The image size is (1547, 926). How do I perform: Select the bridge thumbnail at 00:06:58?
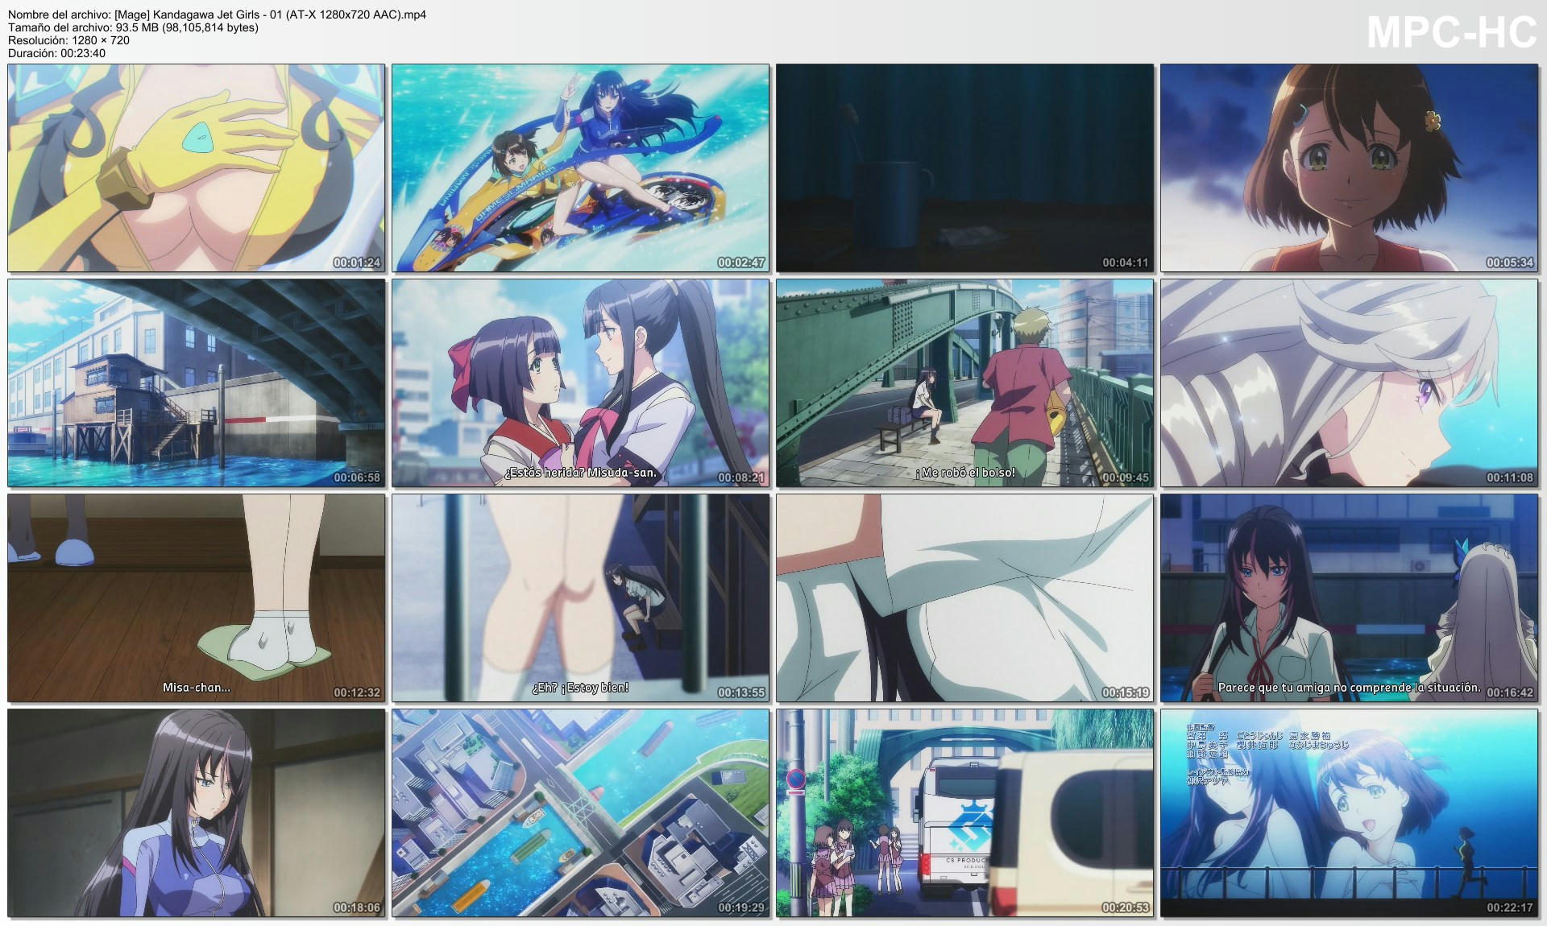click(197, 383)
